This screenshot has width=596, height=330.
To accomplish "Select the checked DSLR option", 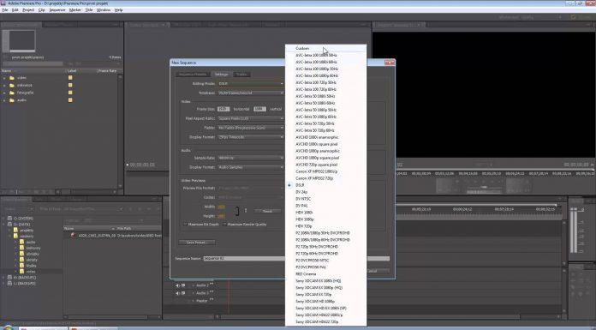I will tap(325, 185).
